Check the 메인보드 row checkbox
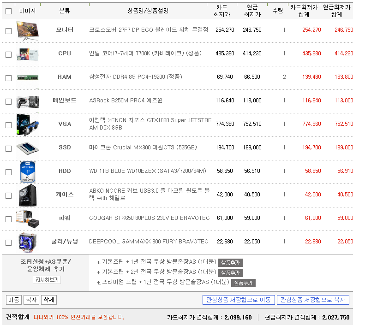The width and height of the screenshot is (365, 325). (9, 101)
